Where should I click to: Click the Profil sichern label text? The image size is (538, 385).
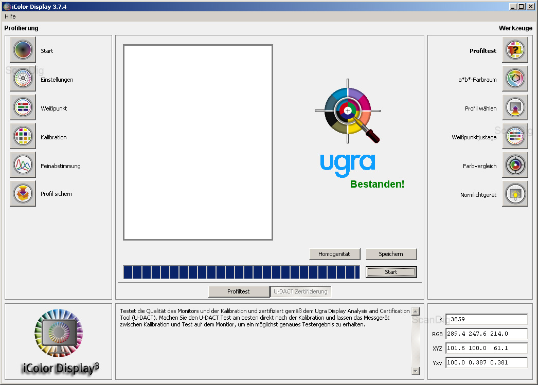[x=57, y=194]
